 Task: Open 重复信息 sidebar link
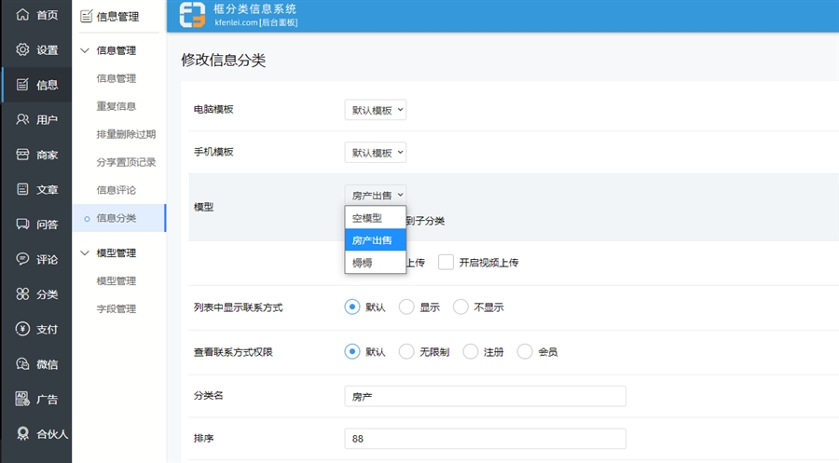[117, 106]
